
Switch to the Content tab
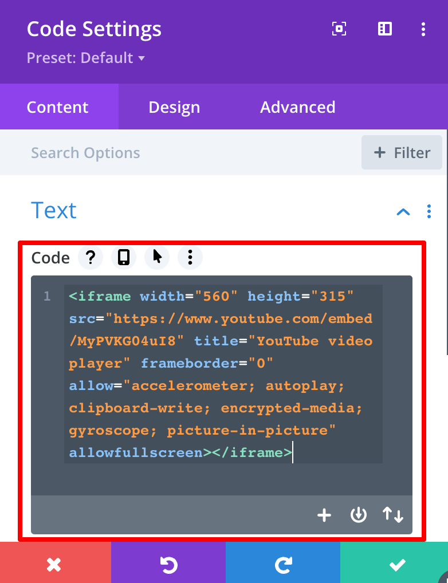(x=58, y=107)
